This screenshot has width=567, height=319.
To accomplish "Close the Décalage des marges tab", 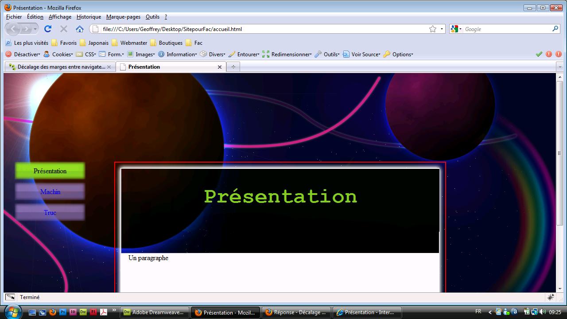I will pos(109,67).
